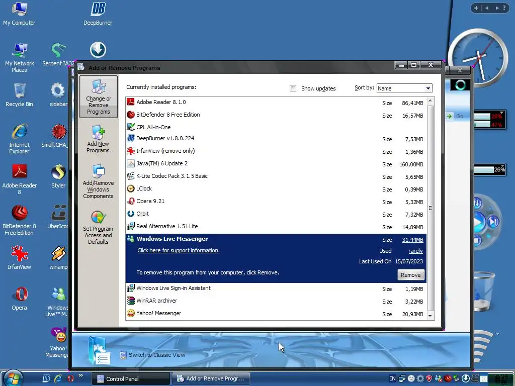This screenshot has height=386, width=515.
Task: Expand quick launch overflow chevron
Action: (x=81, y=375)
